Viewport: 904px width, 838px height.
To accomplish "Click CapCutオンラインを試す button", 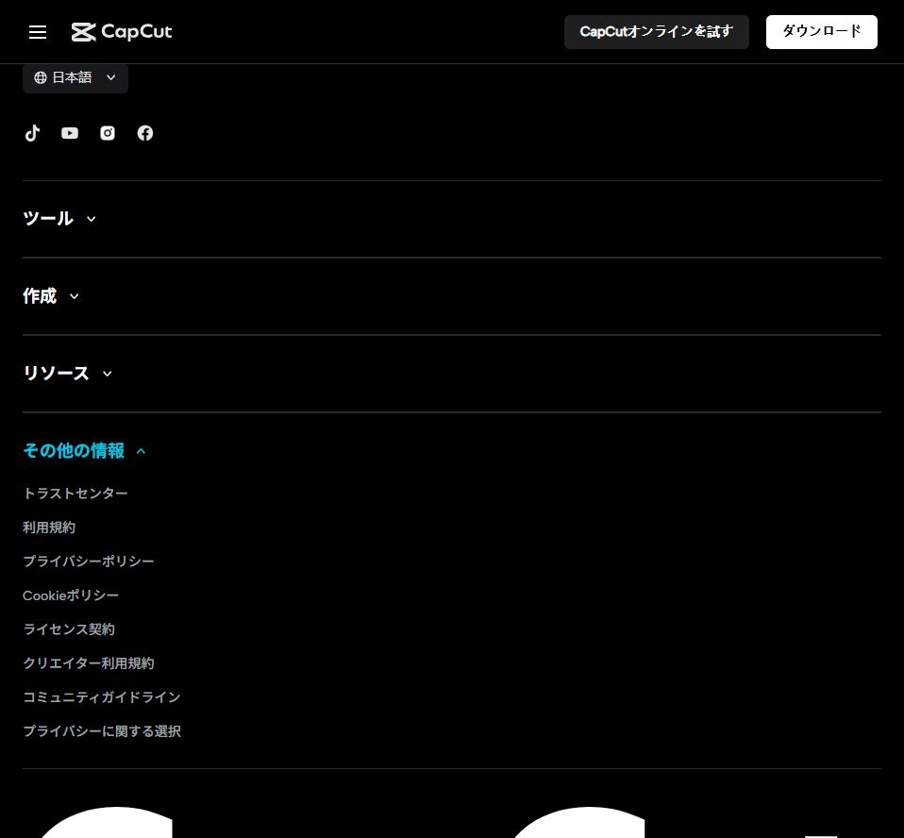I will pos(656,32).
